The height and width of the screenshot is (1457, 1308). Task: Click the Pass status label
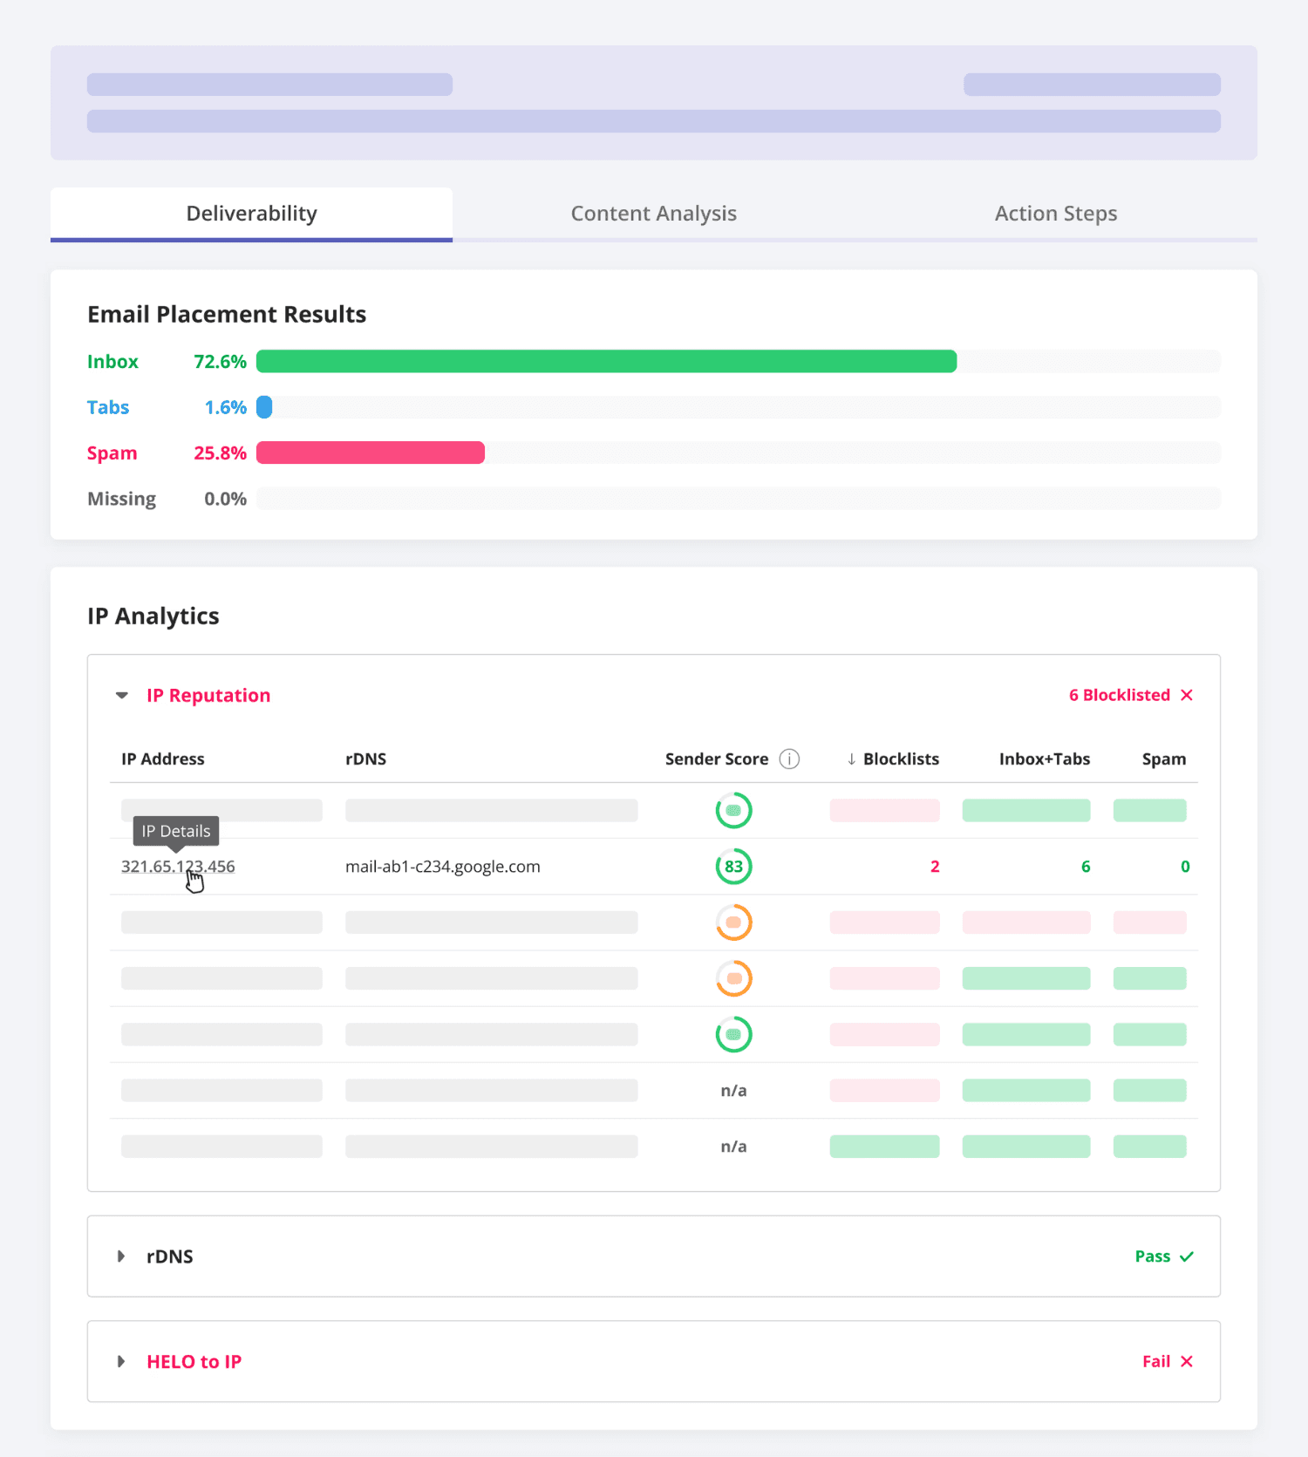tap(1153, 1256)
